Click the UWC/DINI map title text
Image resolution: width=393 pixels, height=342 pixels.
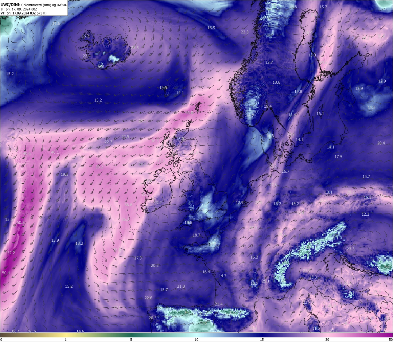pyautogui.click(x=34, y=5)
